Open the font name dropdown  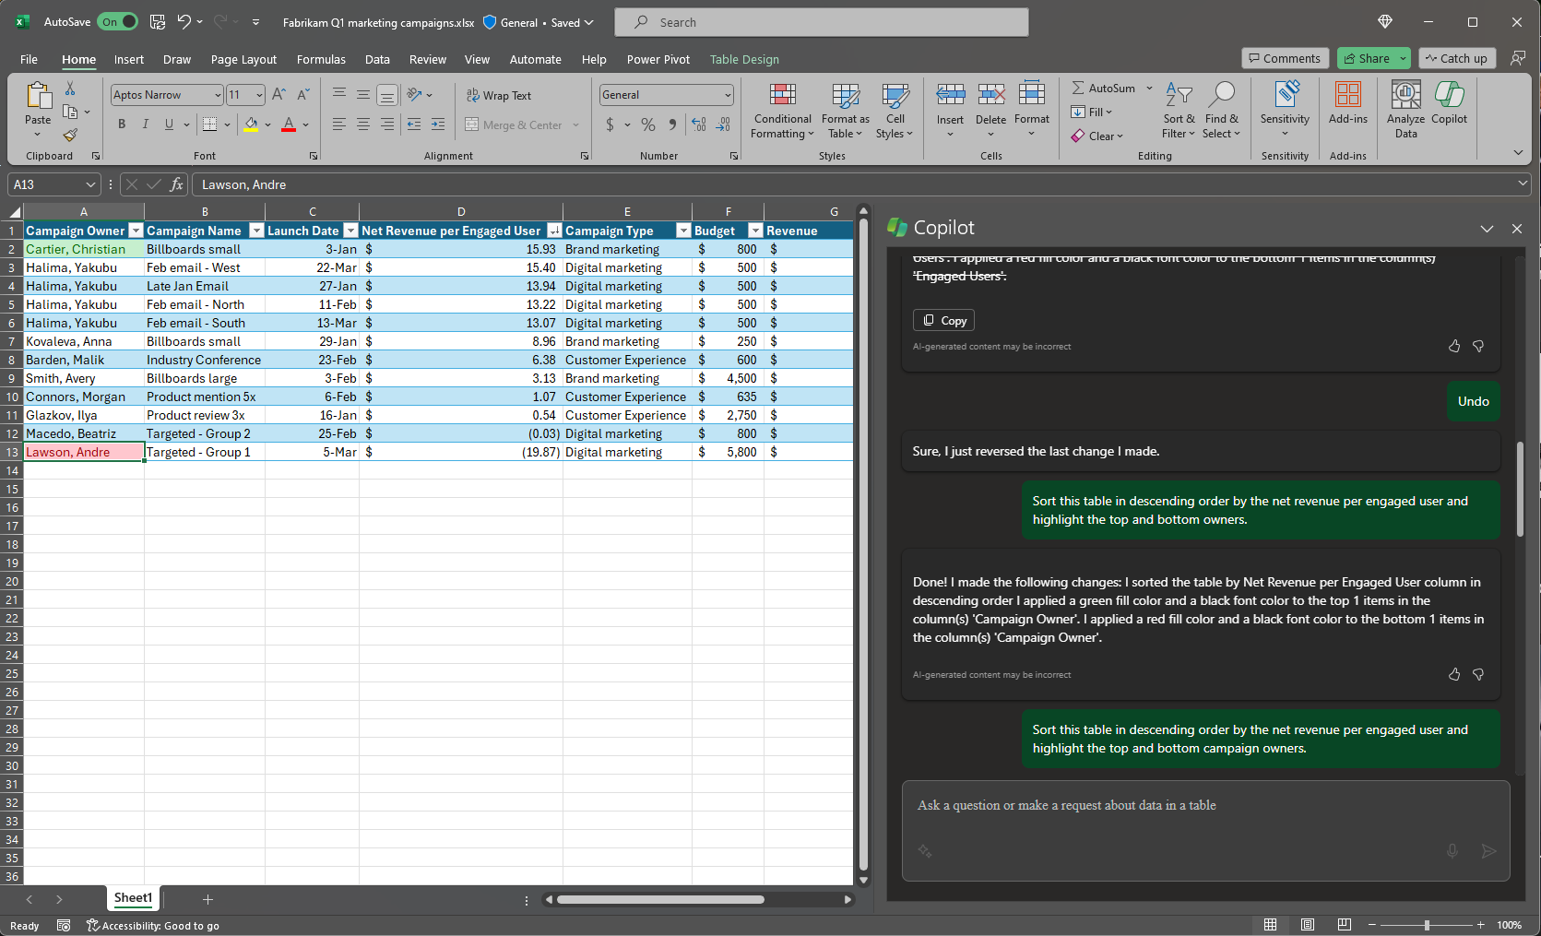[218, 95]
